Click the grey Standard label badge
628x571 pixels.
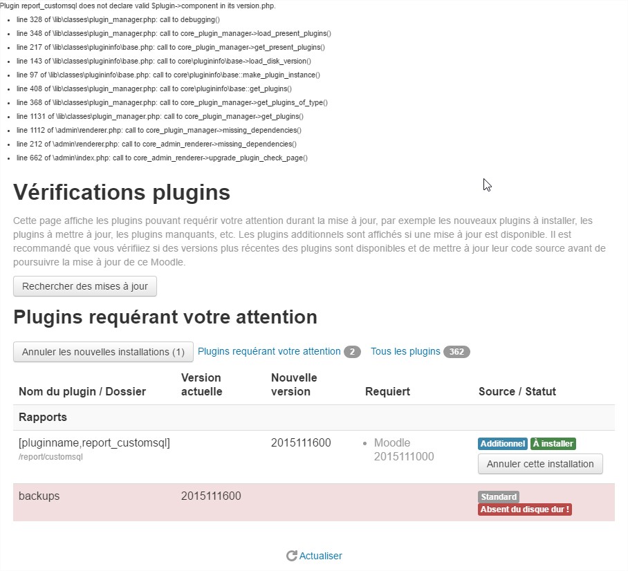tap(499, 497)
